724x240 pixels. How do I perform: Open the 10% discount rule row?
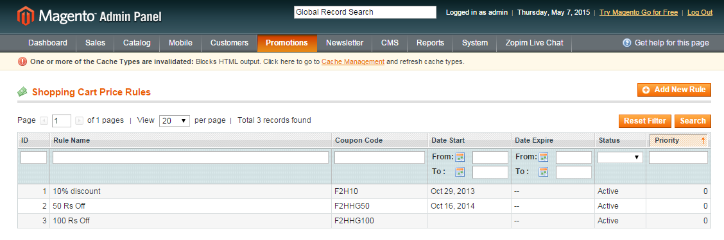[364, 191]
